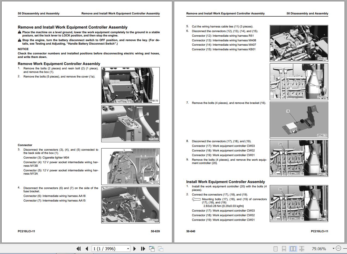Image resolution: width=347 pixels, height=254 pixels.
Task: Click text 'Connector (14): Intermediate wiring harness MA07'
Action: [x=224, y=45]
